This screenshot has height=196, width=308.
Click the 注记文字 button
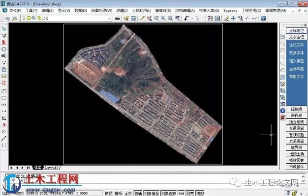(x=296, y=45)
